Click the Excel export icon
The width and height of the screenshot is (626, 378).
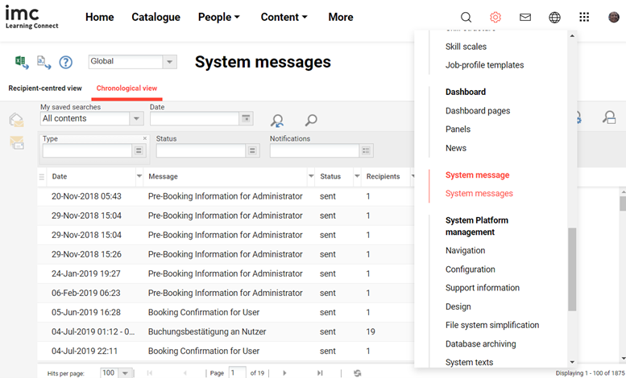(22, 62)
